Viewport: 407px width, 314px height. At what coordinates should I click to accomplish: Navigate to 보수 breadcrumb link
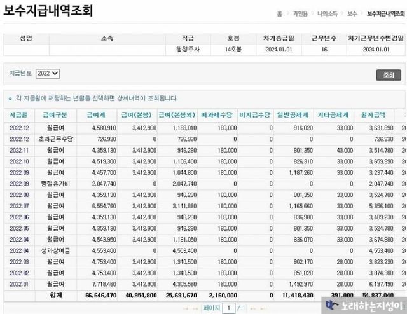tap(352, 13)
